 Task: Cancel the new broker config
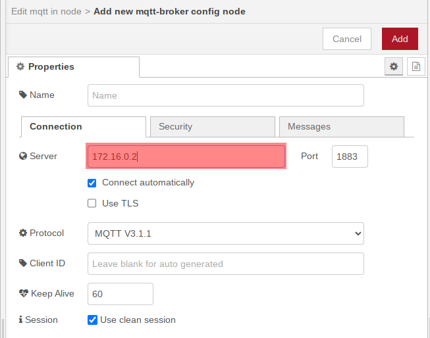coord(346,39)
